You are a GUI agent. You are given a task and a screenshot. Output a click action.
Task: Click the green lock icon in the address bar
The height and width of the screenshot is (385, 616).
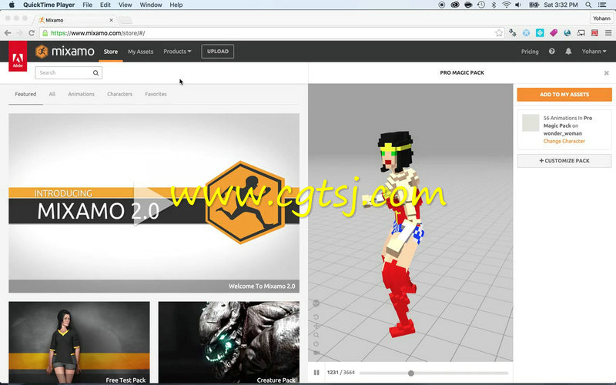pos(45,33)
